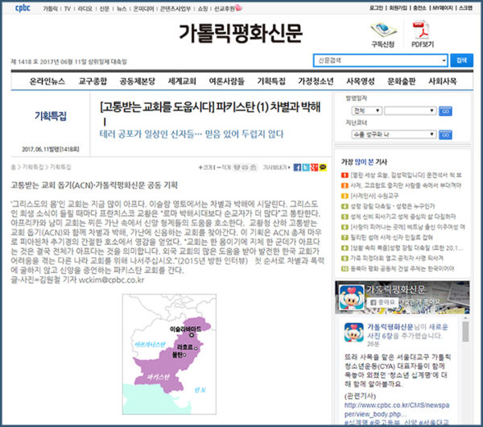Open 온라인뉴스 menu
483x427 pixels.
(47, 81)
